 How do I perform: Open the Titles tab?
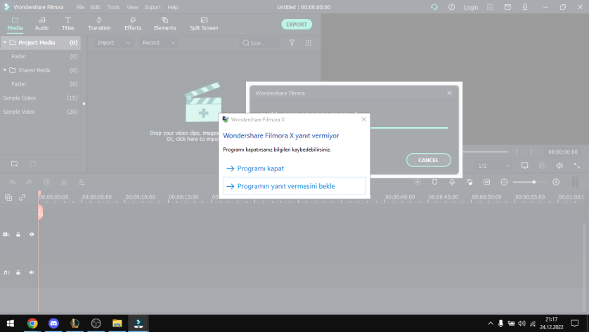click(x=68, y=24)
